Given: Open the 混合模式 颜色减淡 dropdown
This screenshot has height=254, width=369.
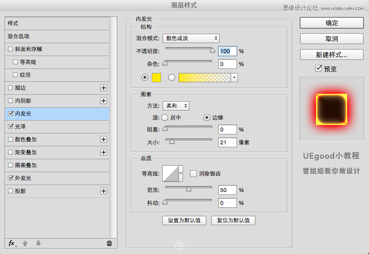Looking at the screenshot, I should [x=191, y=38].
